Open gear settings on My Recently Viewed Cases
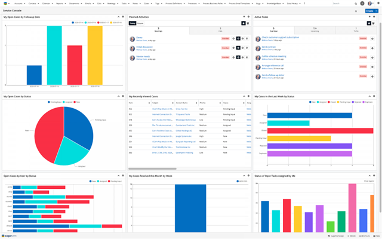 click(248, 96)
